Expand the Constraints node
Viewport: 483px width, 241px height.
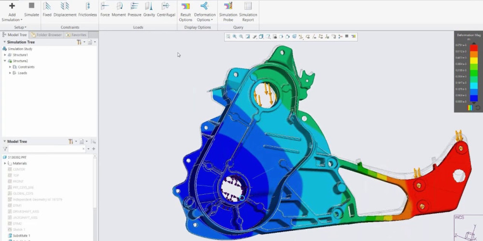(x=10, y=67)
